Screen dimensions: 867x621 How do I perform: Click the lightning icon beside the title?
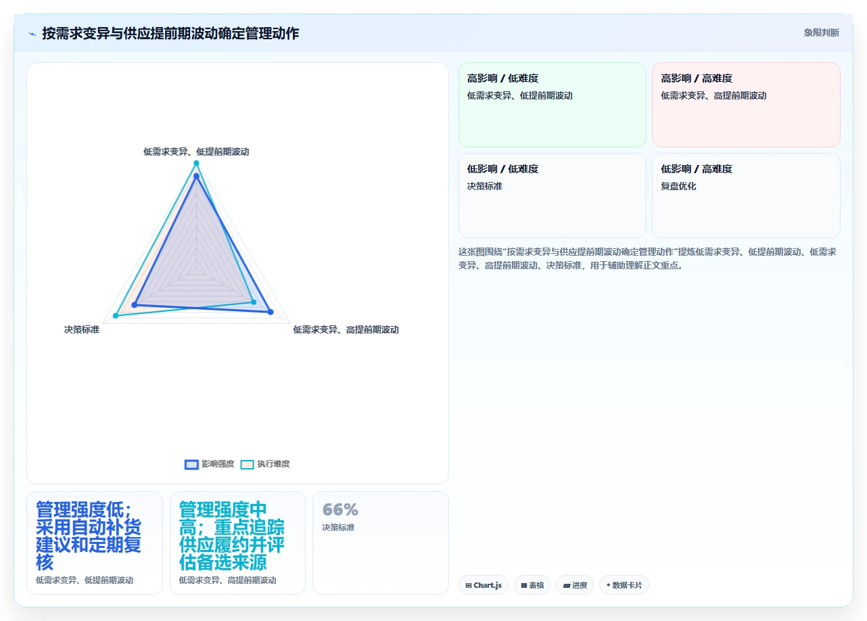click(x=32, y=33)
